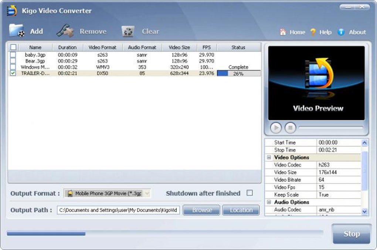
Task: Enable Shutdown after finished checkbox
Action: 250,193
